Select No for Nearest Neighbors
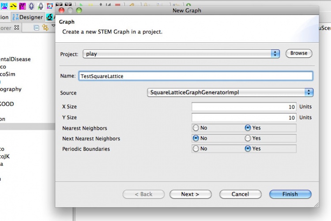 (196, 128)
